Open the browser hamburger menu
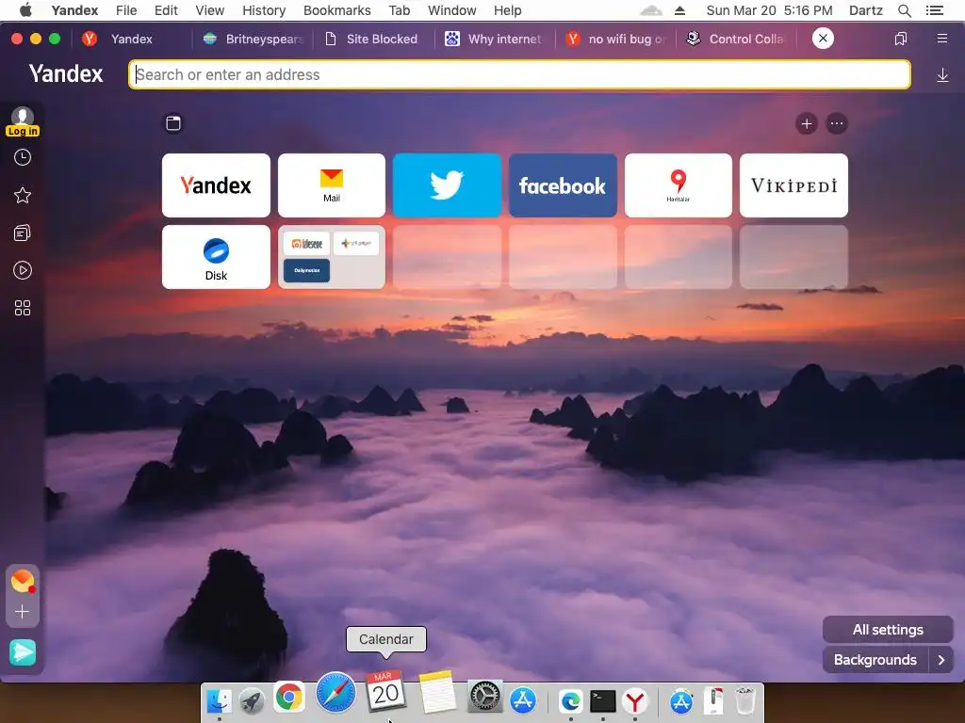Viewport: 965px width, 723px height. point(942,39)
